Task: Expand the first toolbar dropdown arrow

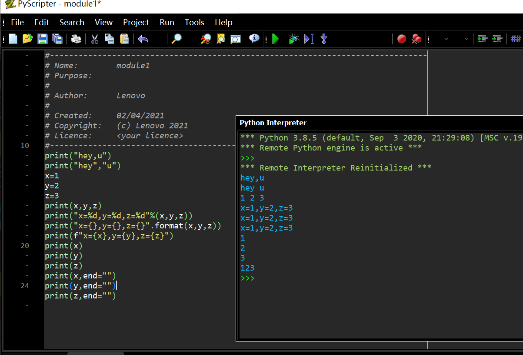Action: pyautogui.click(x=446, y=39)
